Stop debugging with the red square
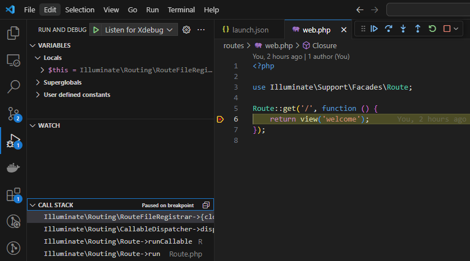 point(447,29)
